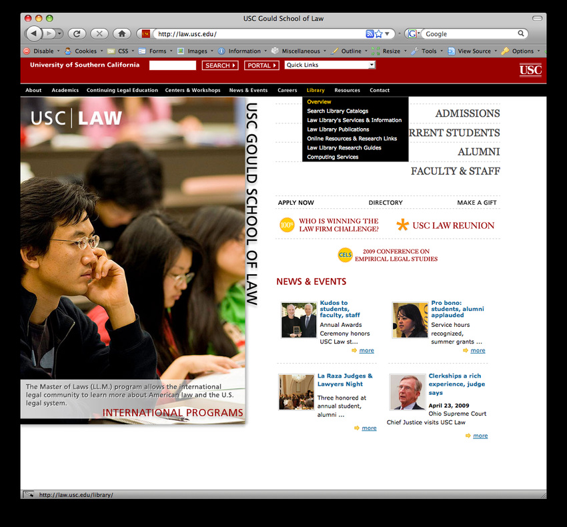Click the URL address bar field
The height and width of the screenshot is (527, 567).
tap(259, 33)
